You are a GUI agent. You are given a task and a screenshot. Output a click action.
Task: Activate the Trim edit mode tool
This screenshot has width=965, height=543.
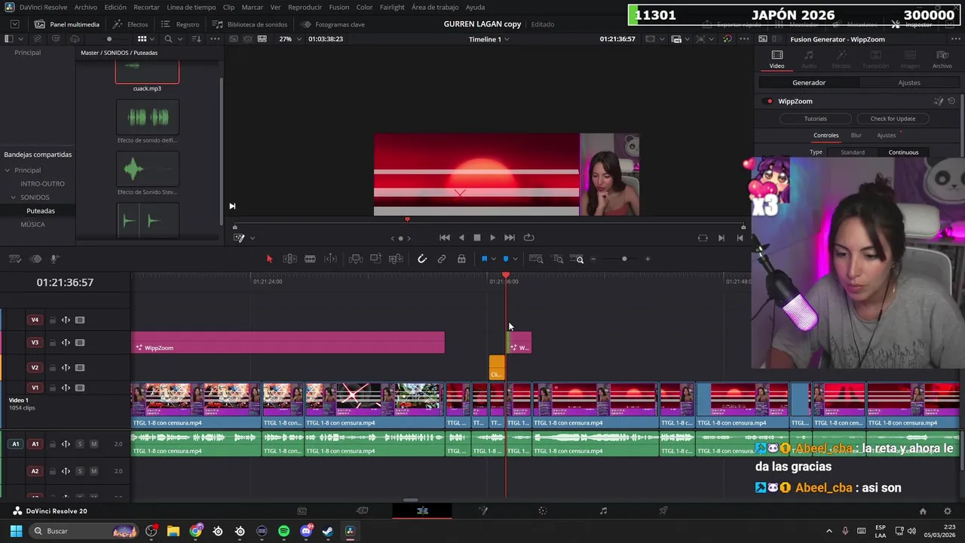coord(289,259)
